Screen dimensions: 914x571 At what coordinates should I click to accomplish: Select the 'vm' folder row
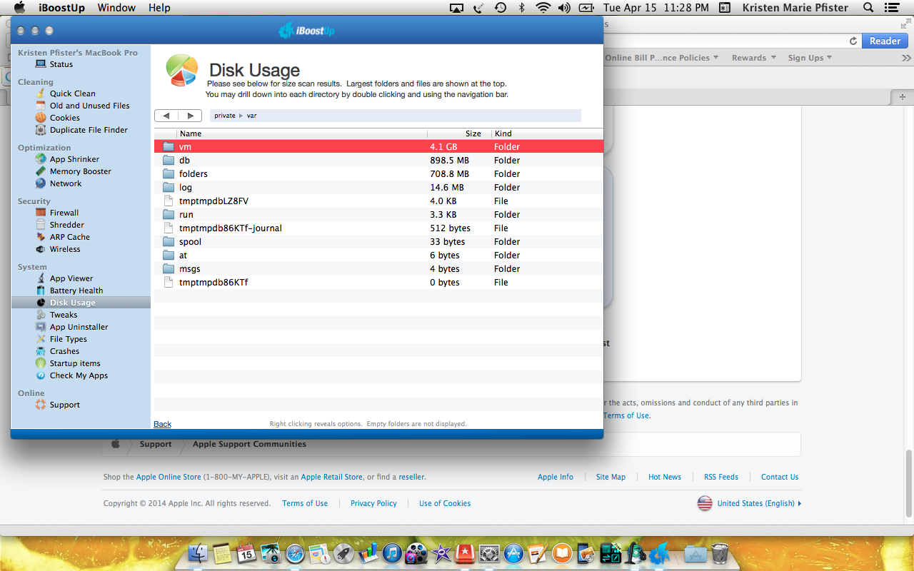(x=378, y=146)
